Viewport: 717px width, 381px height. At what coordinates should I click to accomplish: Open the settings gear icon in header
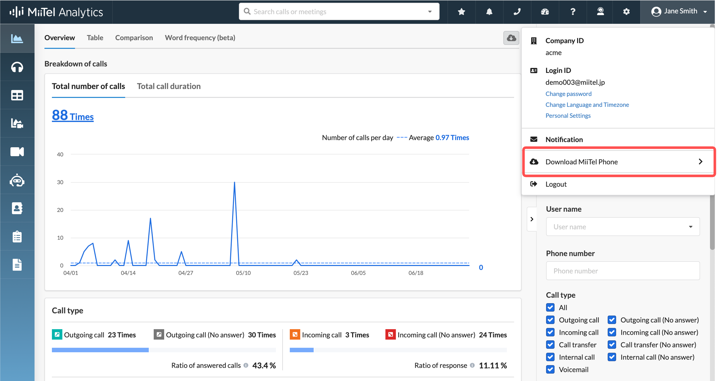coord(626,12)
